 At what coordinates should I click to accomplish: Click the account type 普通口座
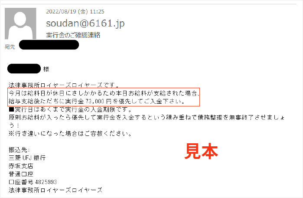[21, 174]
